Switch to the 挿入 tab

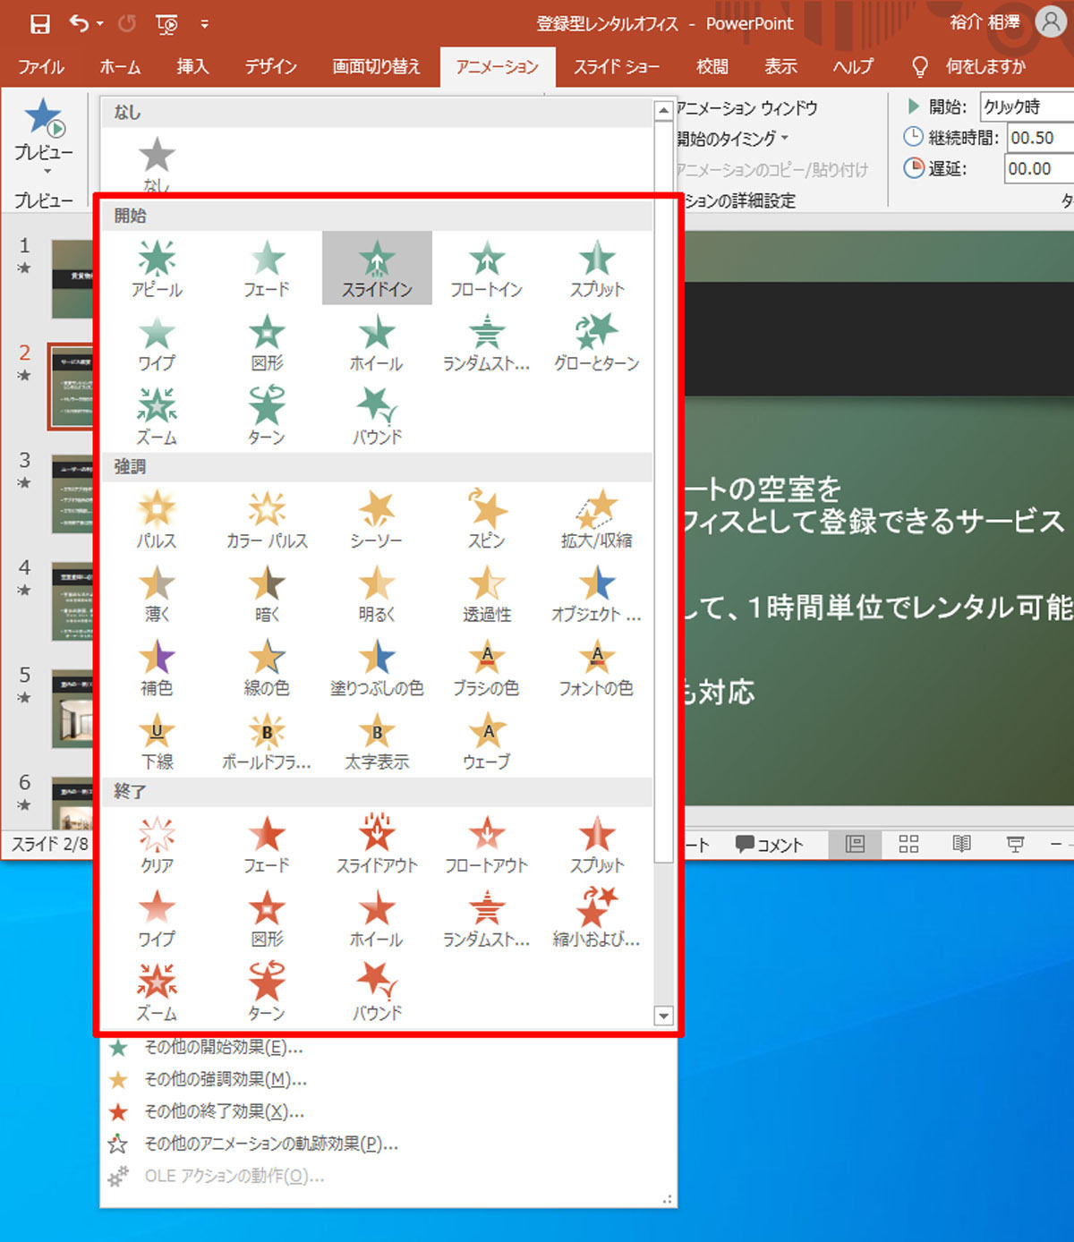(x=192, y=67)
